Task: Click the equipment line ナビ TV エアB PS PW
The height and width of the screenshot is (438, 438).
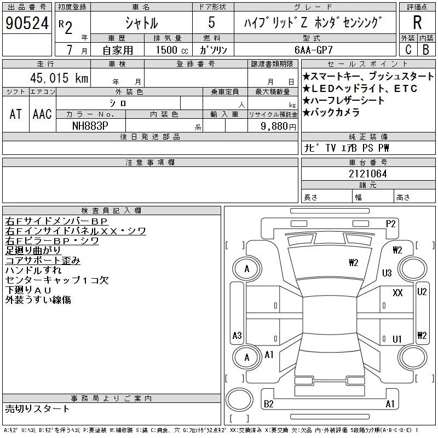Action: (x=346, y=148)
